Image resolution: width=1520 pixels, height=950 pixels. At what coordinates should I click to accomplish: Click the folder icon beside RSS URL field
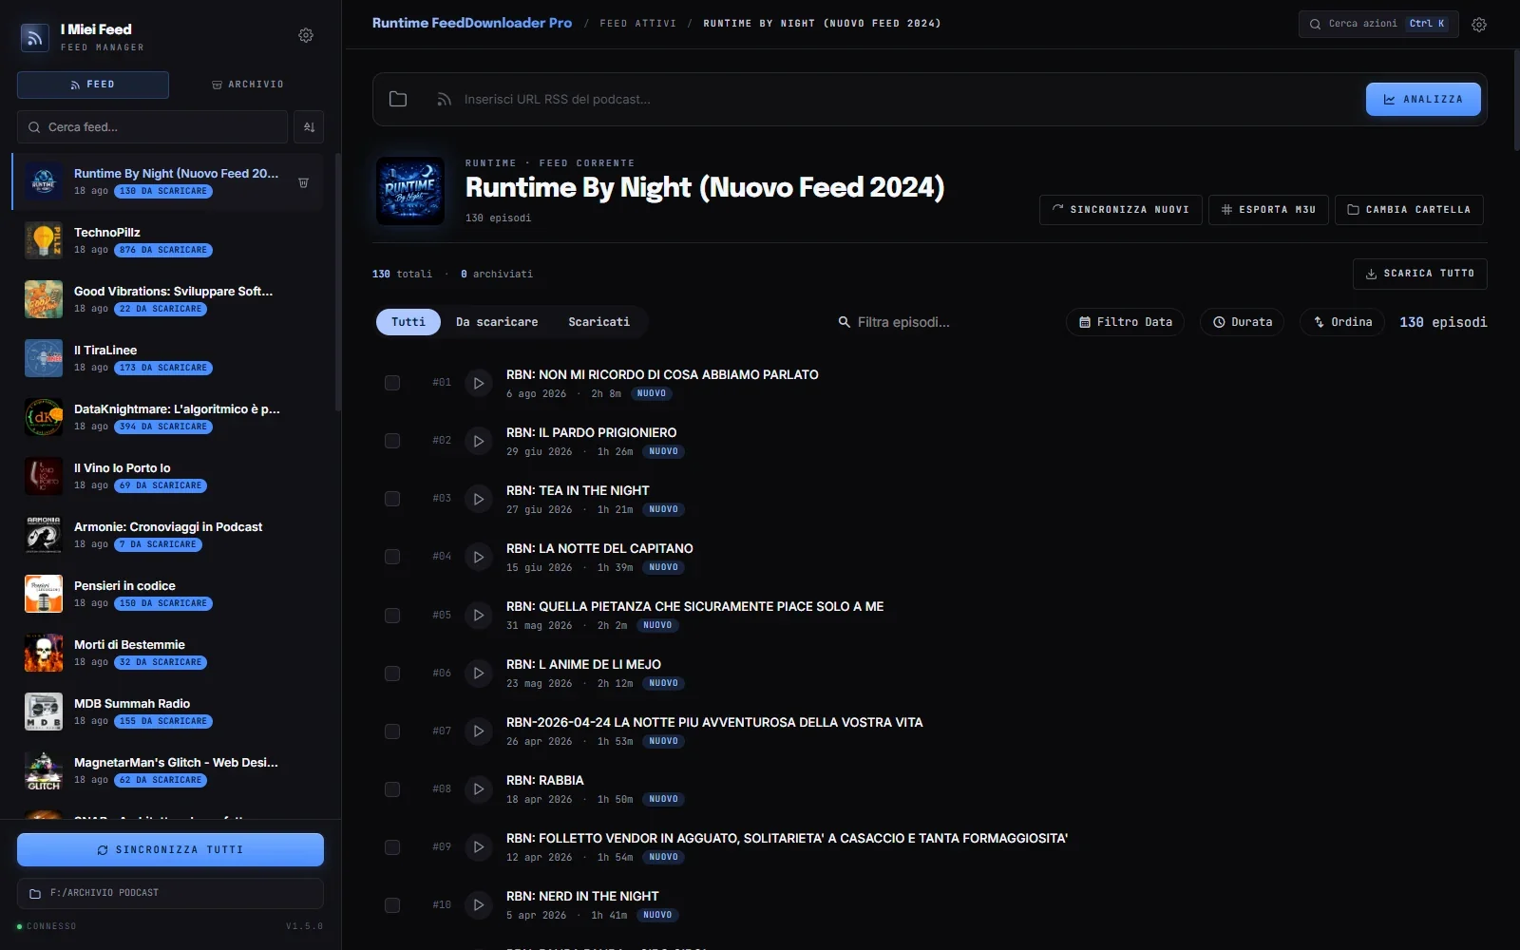(x=398, y=99)
